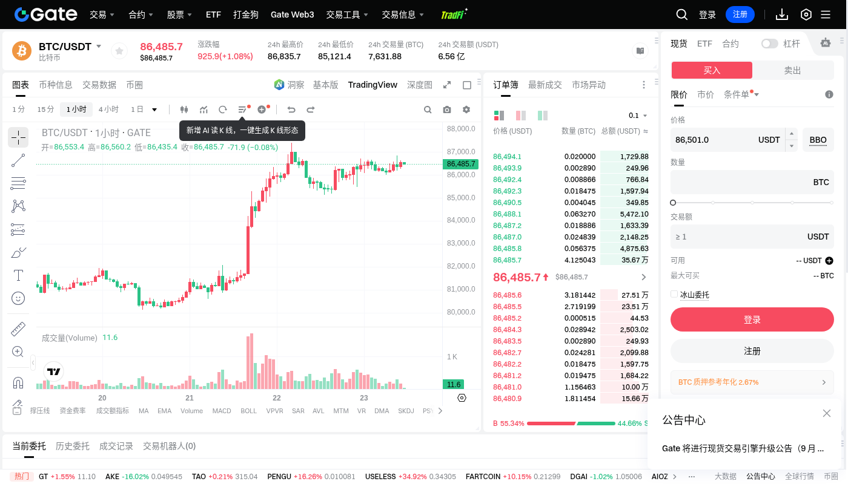Viewport: 848px width, 484px height.
Task: Check the 冰山委托 iceberg order checkbox
Action: (x=674, y=294)
